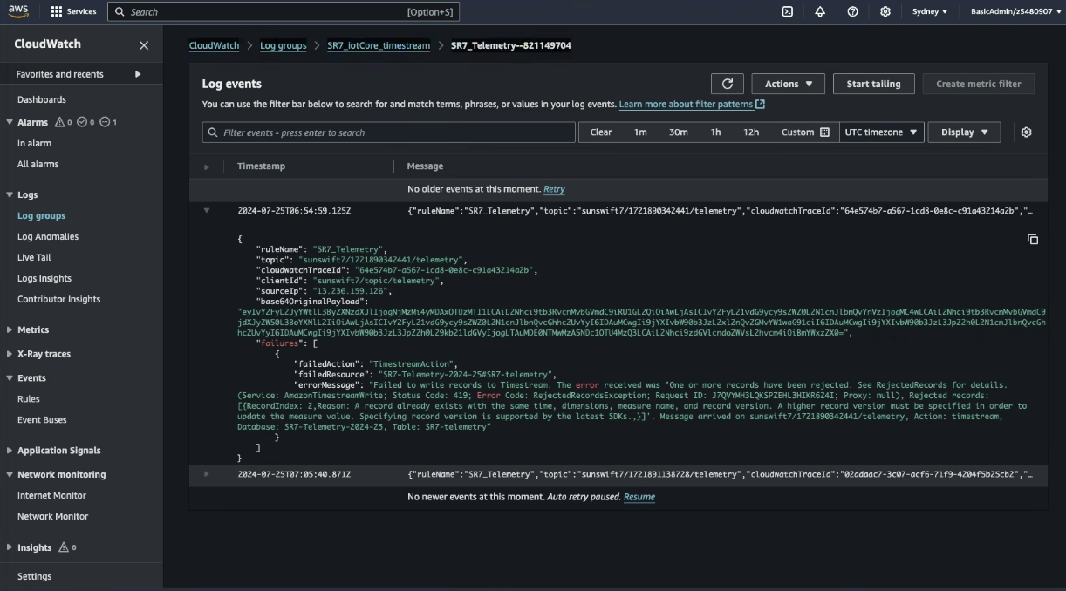Clear the time range filter
Screen dimensions: 1066x591
pos(601,132)
